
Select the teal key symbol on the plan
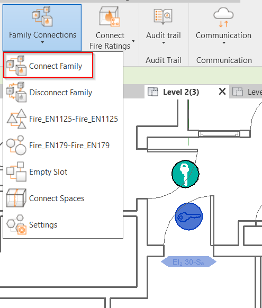pos(185,174)
